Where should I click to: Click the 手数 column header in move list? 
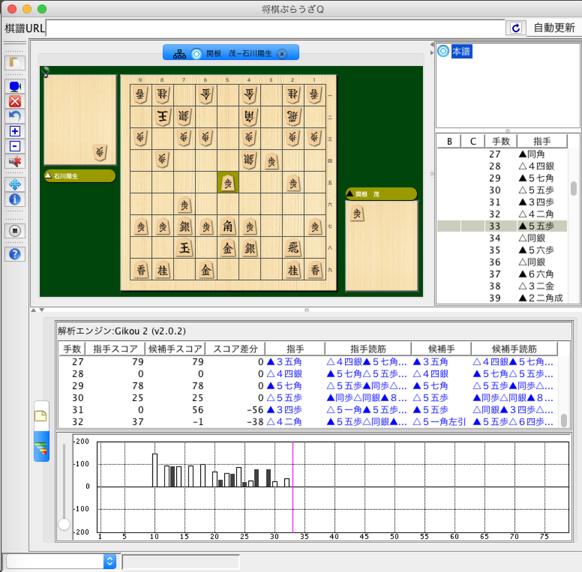pyautogui.click(x=501, y=141)
